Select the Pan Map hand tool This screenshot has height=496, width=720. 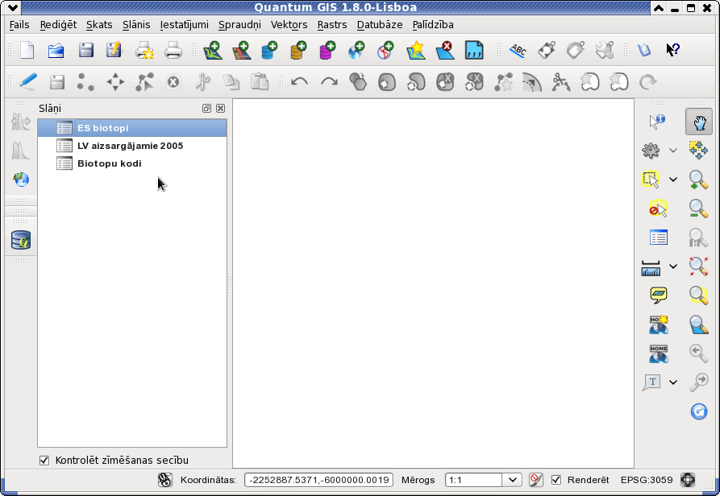(698, 122)
